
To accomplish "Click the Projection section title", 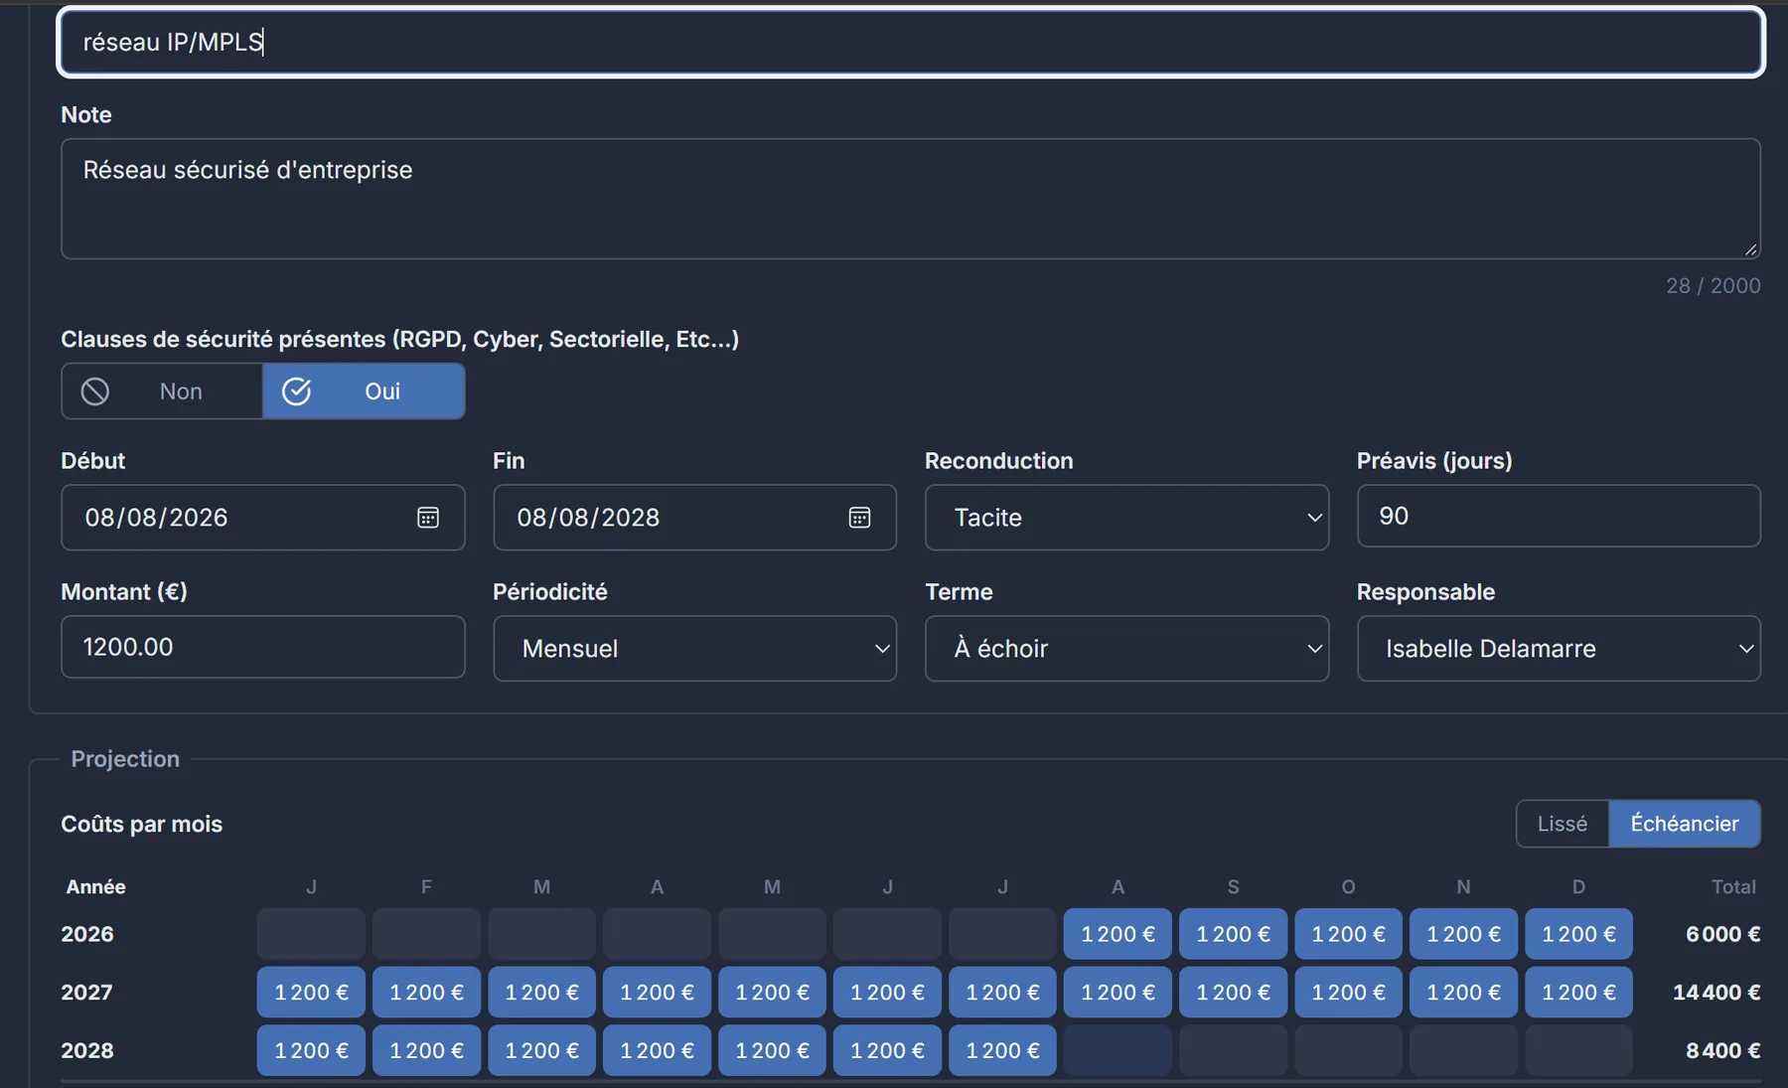I will (x=125, y=759).
